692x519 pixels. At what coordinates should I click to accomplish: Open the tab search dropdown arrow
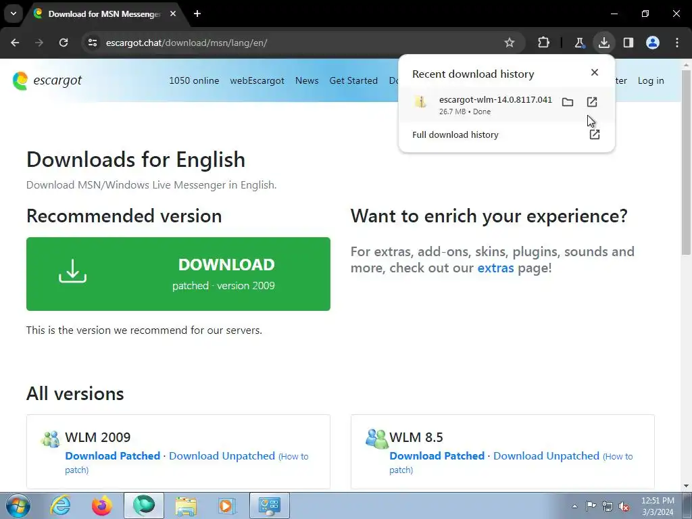[14, 14]
